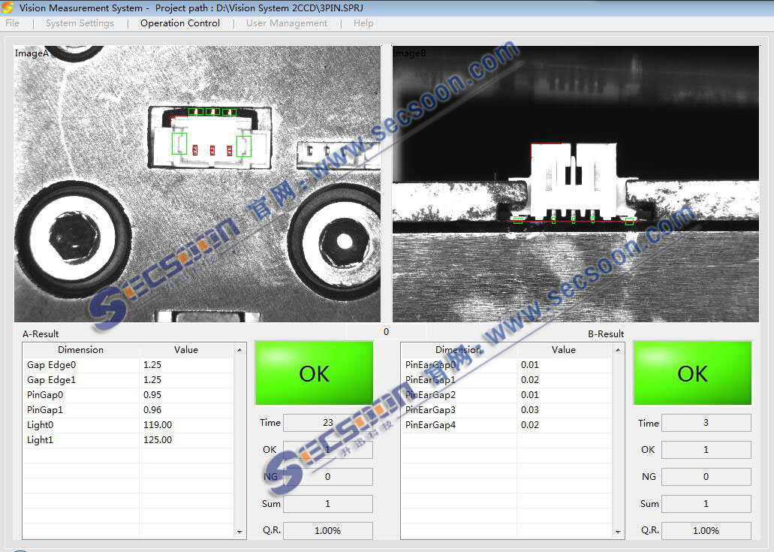
Task: Select the Operation Control menu
Action: (180, 23)
